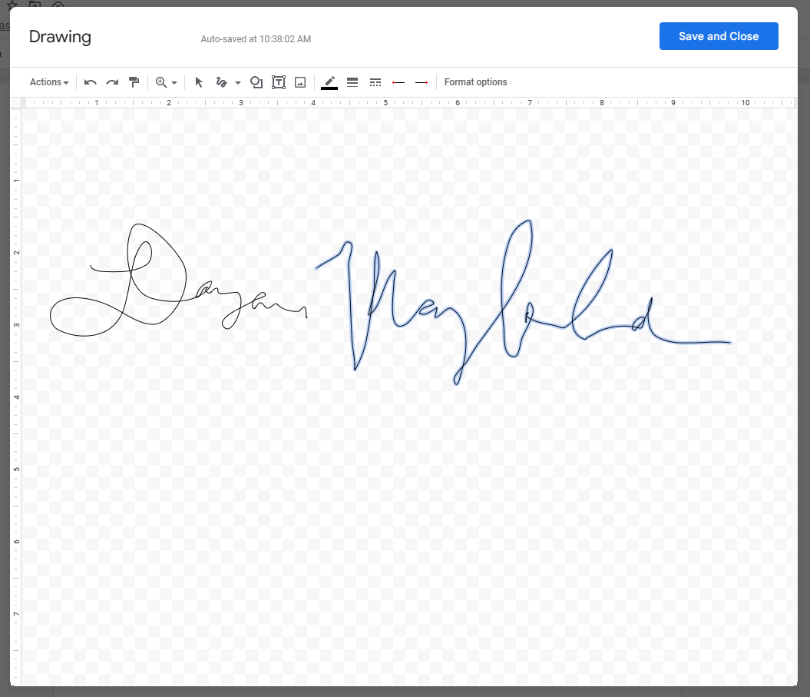Choose the Shape tool

(256, 82)
